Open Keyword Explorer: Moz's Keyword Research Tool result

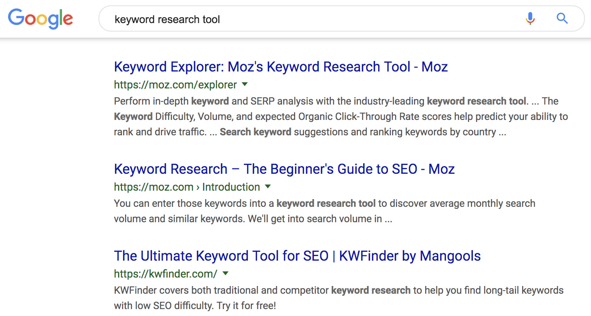pyautogui.click(x=281, y=67)
